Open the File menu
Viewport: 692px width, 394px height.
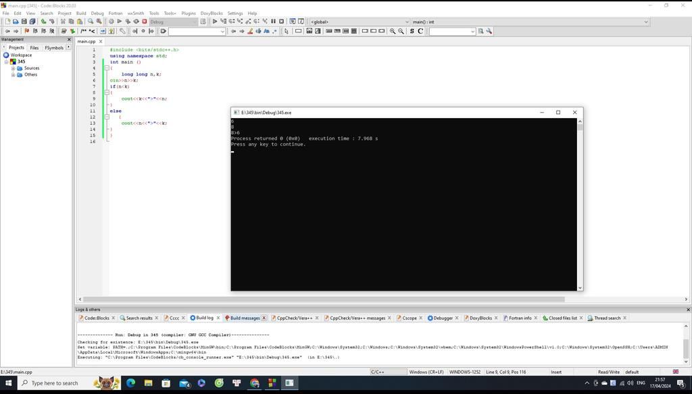5,13
